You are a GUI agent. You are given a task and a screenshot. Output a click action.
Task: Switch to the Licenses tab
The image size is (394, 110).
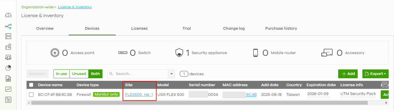pos(139,29)
